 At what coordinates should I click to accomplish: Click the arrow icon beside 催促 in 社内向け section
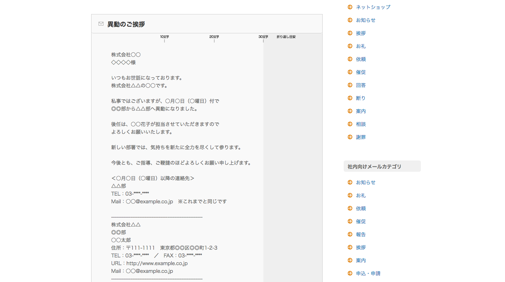click(350, 221)
